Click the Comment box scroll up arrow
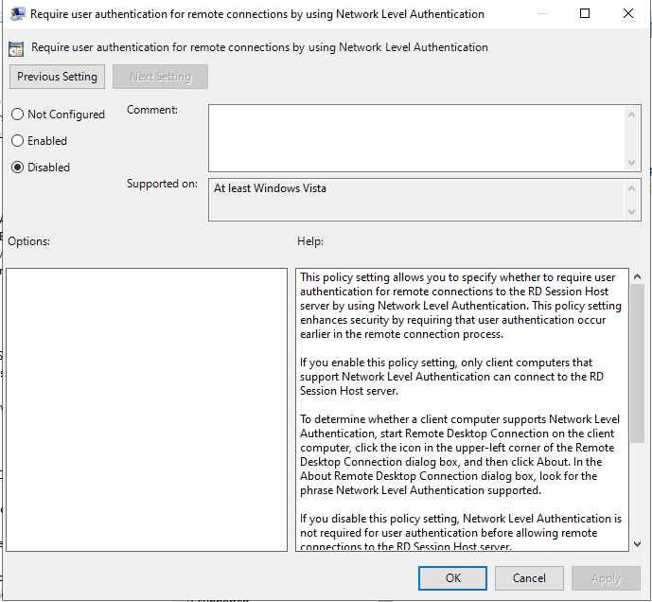Viewport: 652px width, 602px height. pyautogui.click(x=633, y=113)
